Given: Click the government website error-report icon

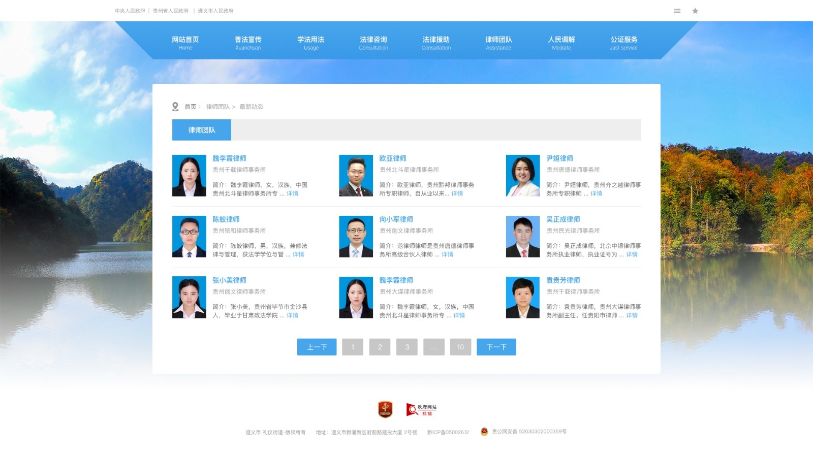Looking at the screenshot, I should pyautogui.click(x=421, y=409).
